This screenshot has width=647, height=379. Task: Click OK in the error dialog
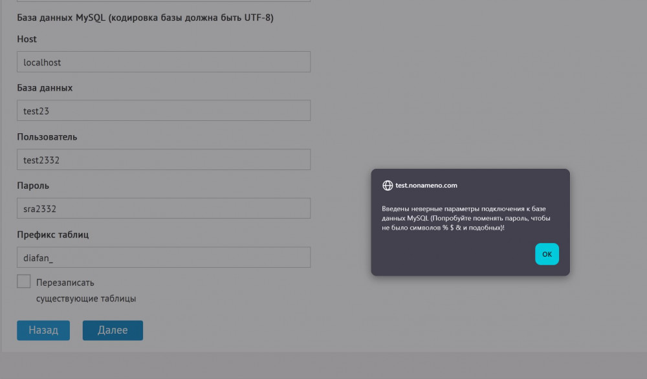coord(547,254)
